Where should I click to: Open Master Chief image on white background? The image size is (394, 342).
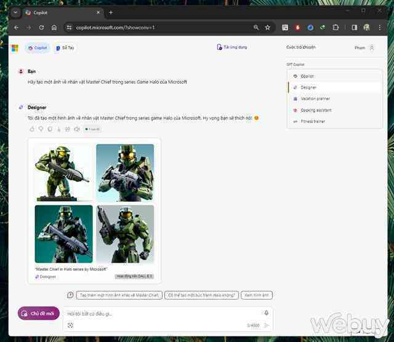point(63,173)
